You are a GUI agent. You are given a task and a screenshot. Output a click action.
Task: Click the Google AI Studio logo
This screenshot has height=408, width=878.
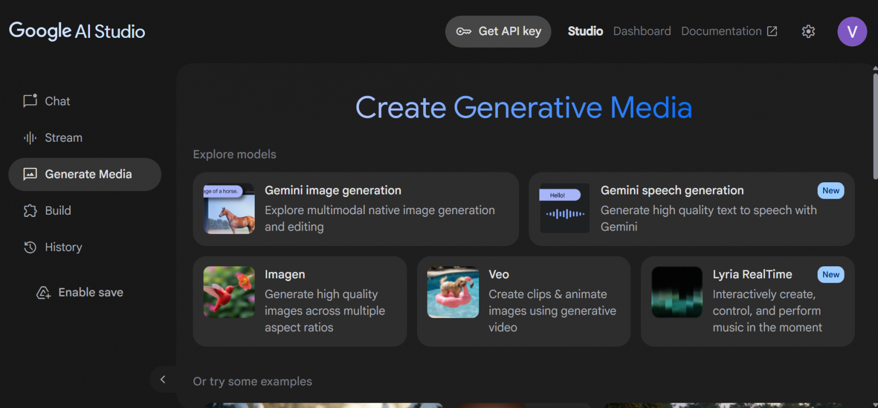coord(77,31)
